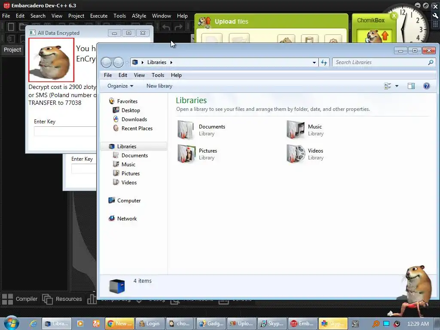Open the address bar history dropdown
The image size is (440, 330).
coord(314,62)
